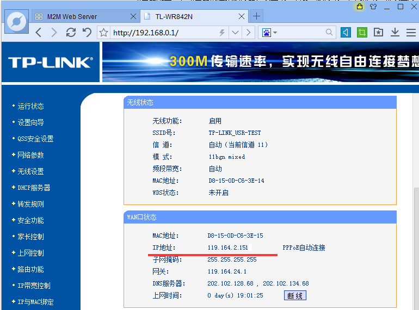Reload the page with refresh icon
The image size is (419, 310).
[71, 33]
